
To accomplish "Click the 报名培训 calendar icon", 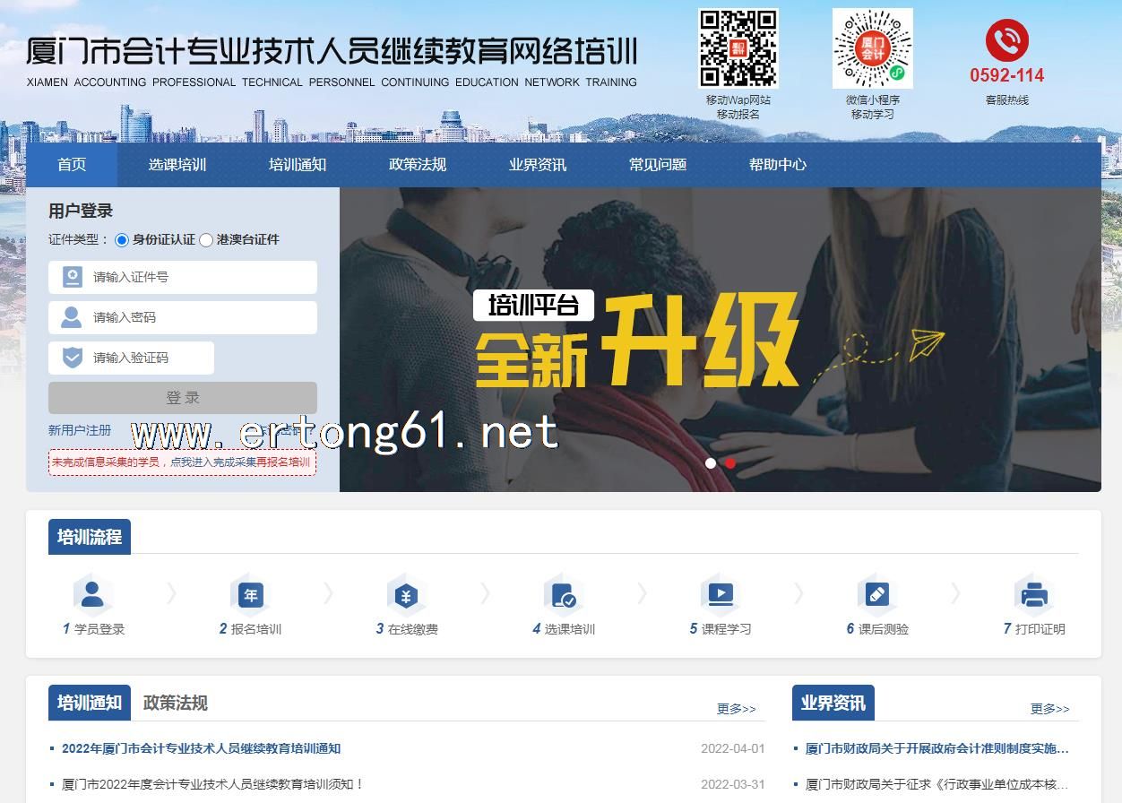I will click(x=250, y=595).
